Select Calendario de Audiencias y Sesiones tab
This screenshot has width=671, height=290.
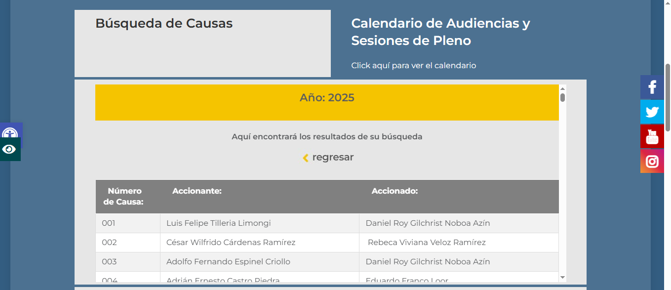(x=440, y=32)
